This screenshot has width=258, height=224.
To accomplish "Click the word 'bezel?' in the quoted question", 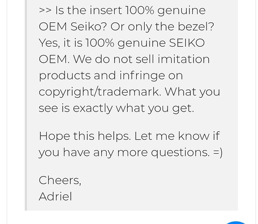I will click(x=196, y=27).
